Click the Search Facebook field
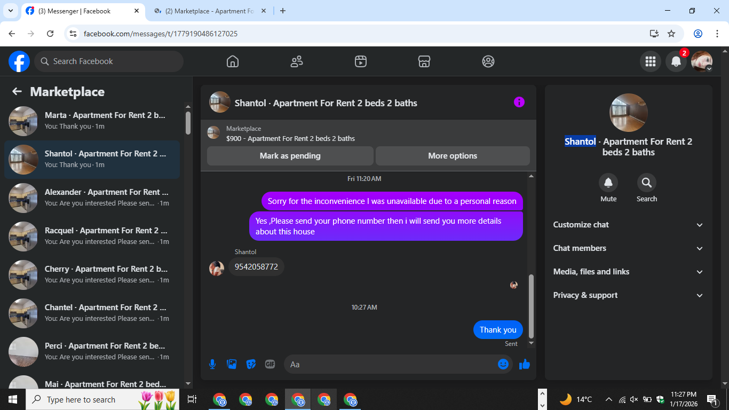The image size is (729, 410). (x=109, y=61)
